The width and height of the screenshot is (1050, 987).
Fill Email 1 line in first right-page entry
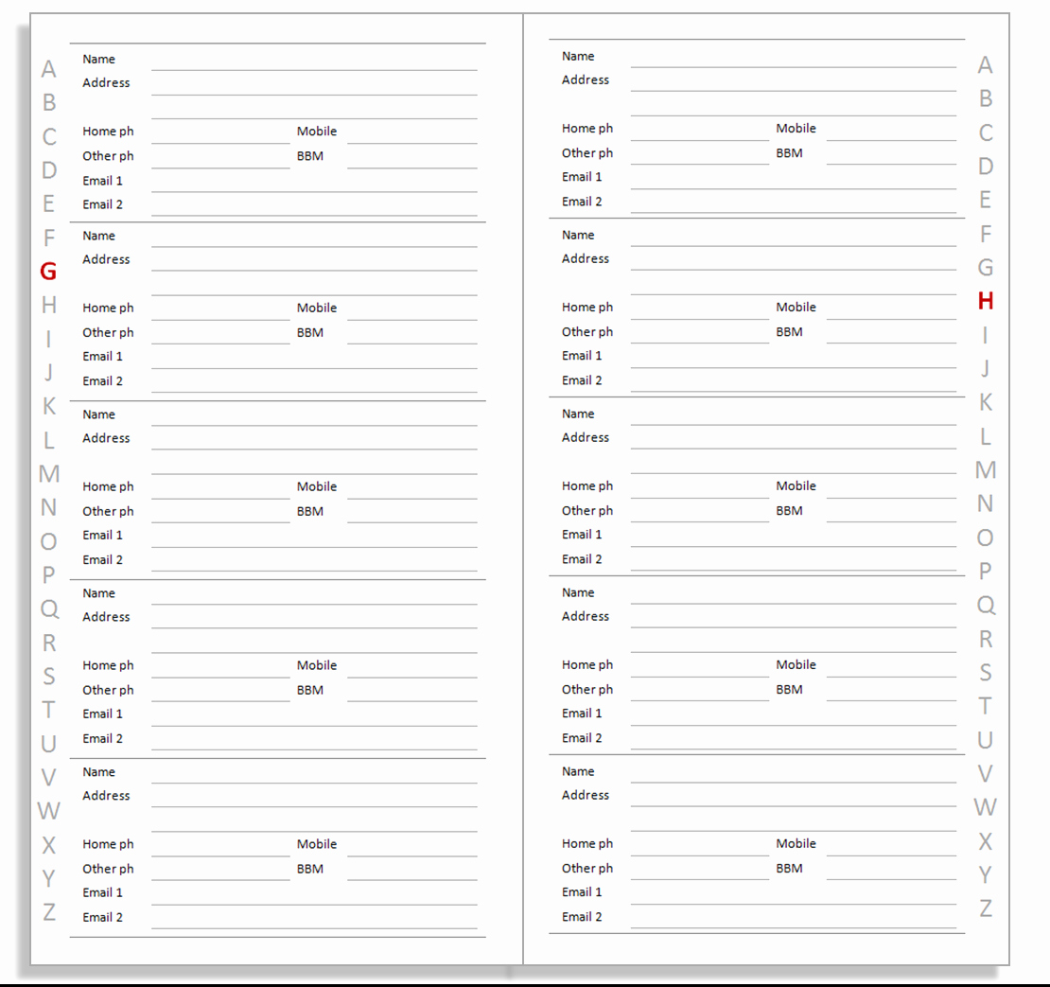point(794,181)
